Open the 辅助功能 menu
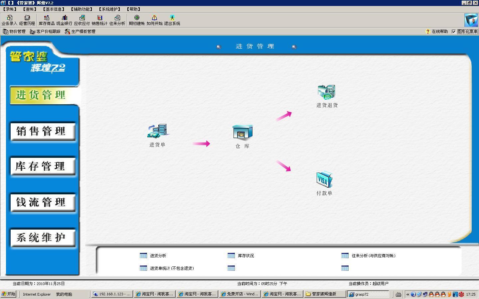The image size is (479, 299). click(81, 9)
